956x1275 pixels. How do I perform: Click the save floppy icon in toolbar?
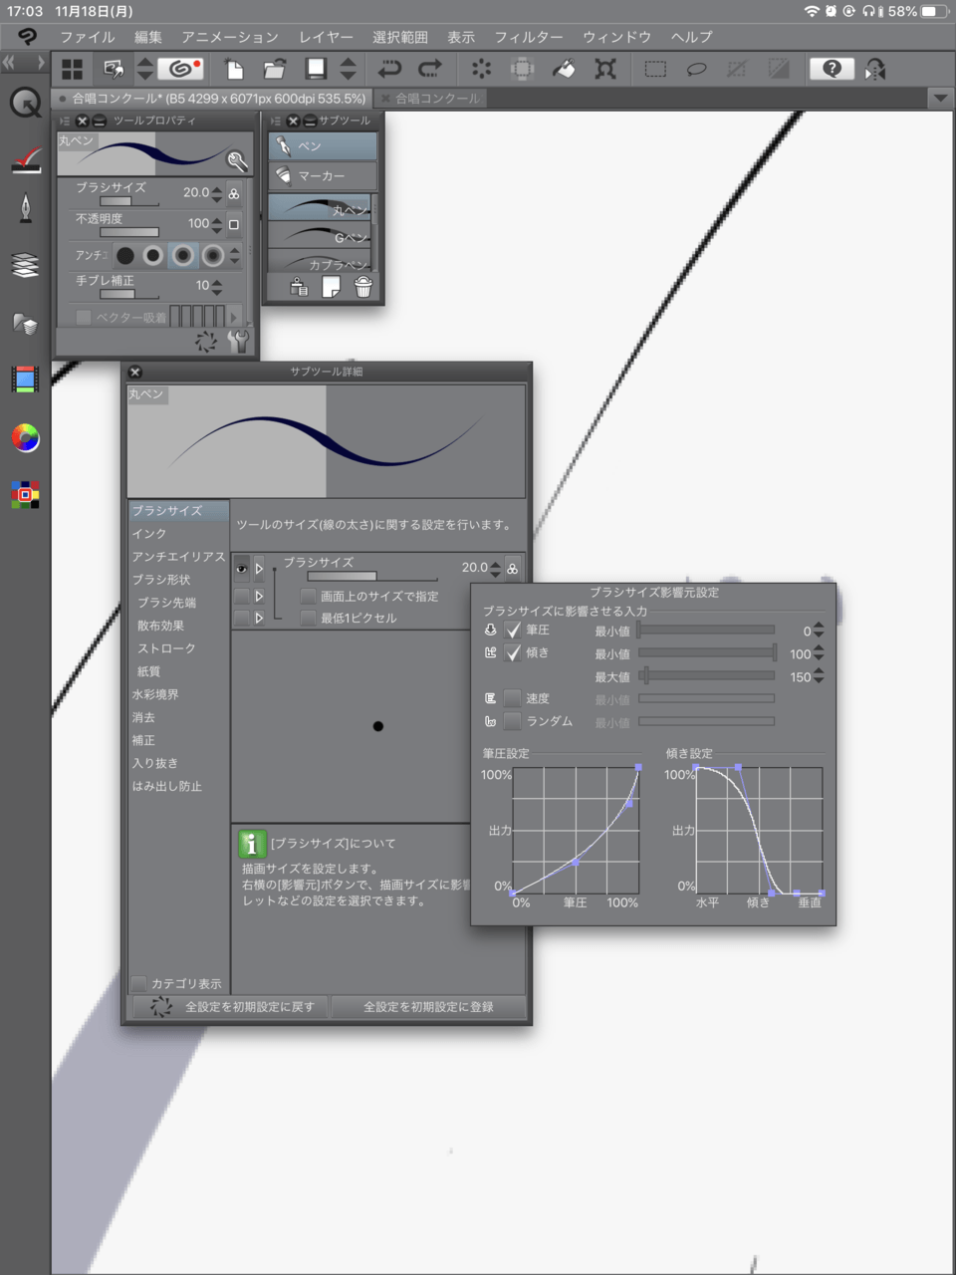click(316, 69)
